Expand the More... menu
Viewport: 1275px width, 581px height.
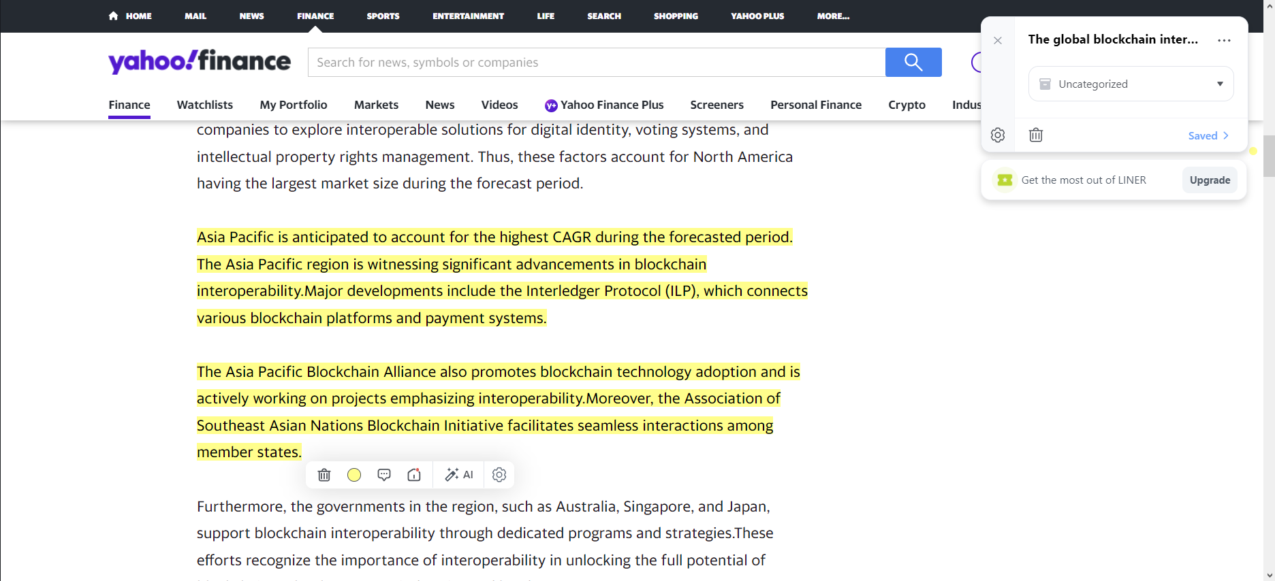coord(833,16)
